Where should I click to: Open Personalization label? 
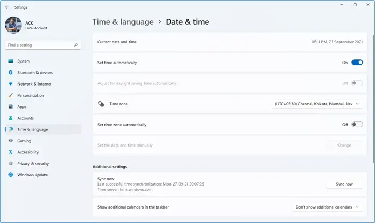point(31,95)
